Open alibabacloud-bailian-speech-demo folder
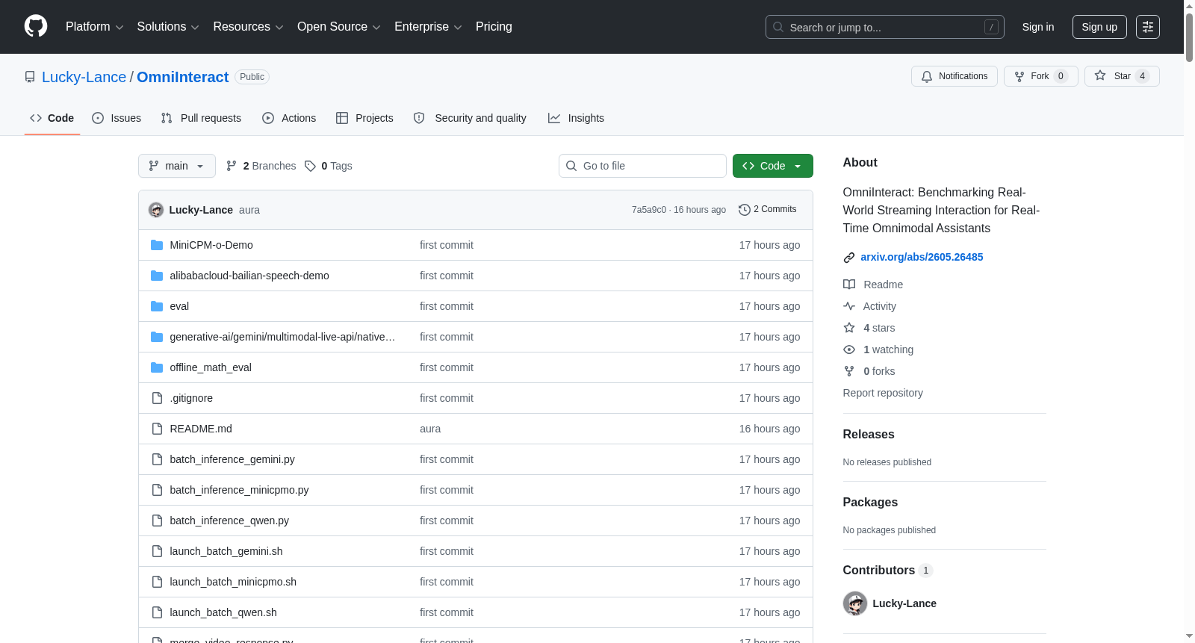The image size is (1195, 643). pos(249,276)
